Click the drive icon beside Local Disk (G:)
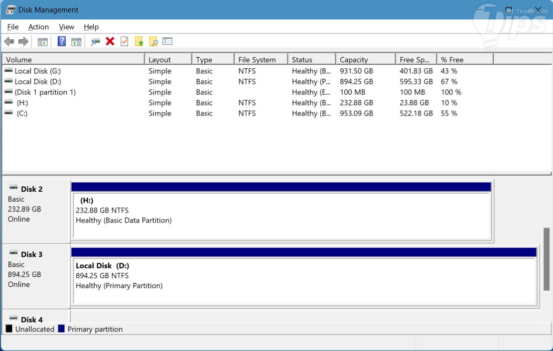The width and height of the screenshot is (553, 351). point(8,71)
